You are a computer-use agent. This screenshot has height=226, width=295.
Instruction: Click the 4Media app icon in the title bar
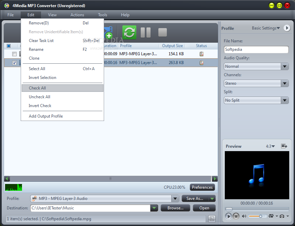6,6
